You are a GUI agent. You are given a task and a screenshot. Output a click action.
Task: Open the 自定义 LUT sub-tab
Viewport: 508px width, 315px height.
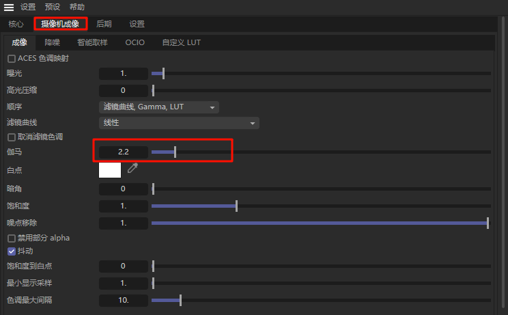tap(181, 42)
